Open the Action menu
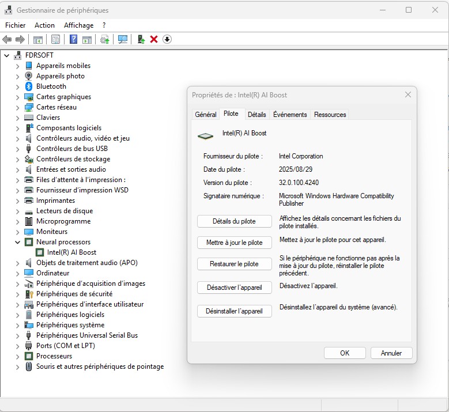The width and height of the screenshot is (449, 412). 44,25
